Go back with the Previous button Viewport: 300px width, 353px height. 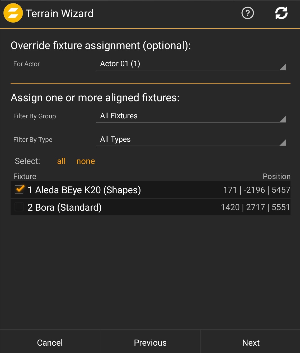click(x=150, y=342)
